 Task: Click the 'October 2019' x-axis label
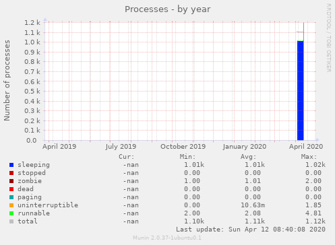coord(183,147)
